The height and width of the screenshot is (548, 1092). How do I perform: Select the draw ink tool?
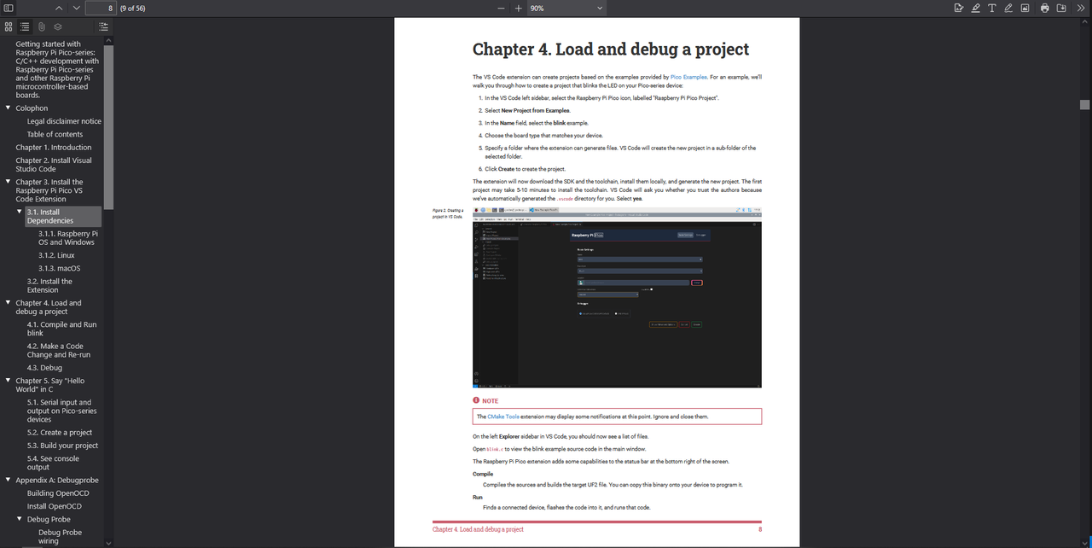(1008, 8)
